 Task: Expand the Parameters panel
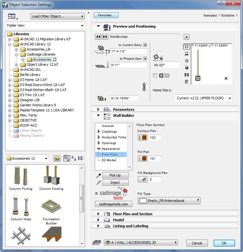pos(98,109)
